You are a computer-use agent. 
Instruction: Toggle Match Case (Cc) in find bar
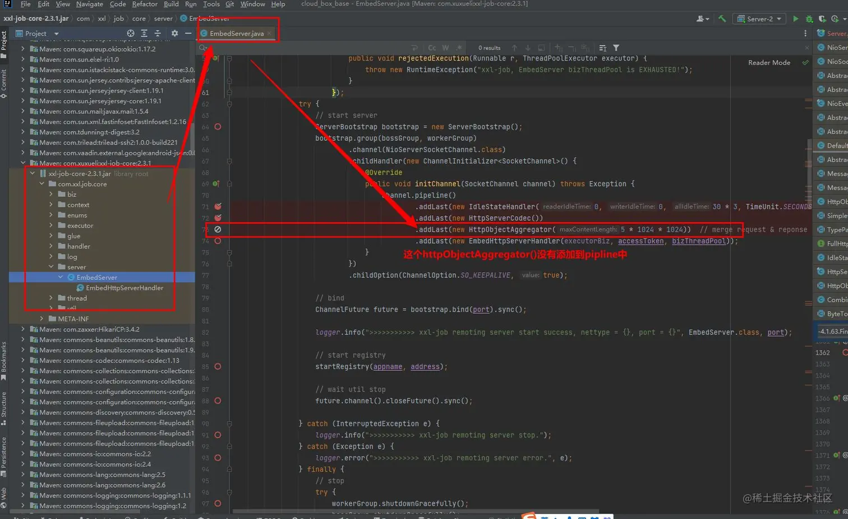432,48
